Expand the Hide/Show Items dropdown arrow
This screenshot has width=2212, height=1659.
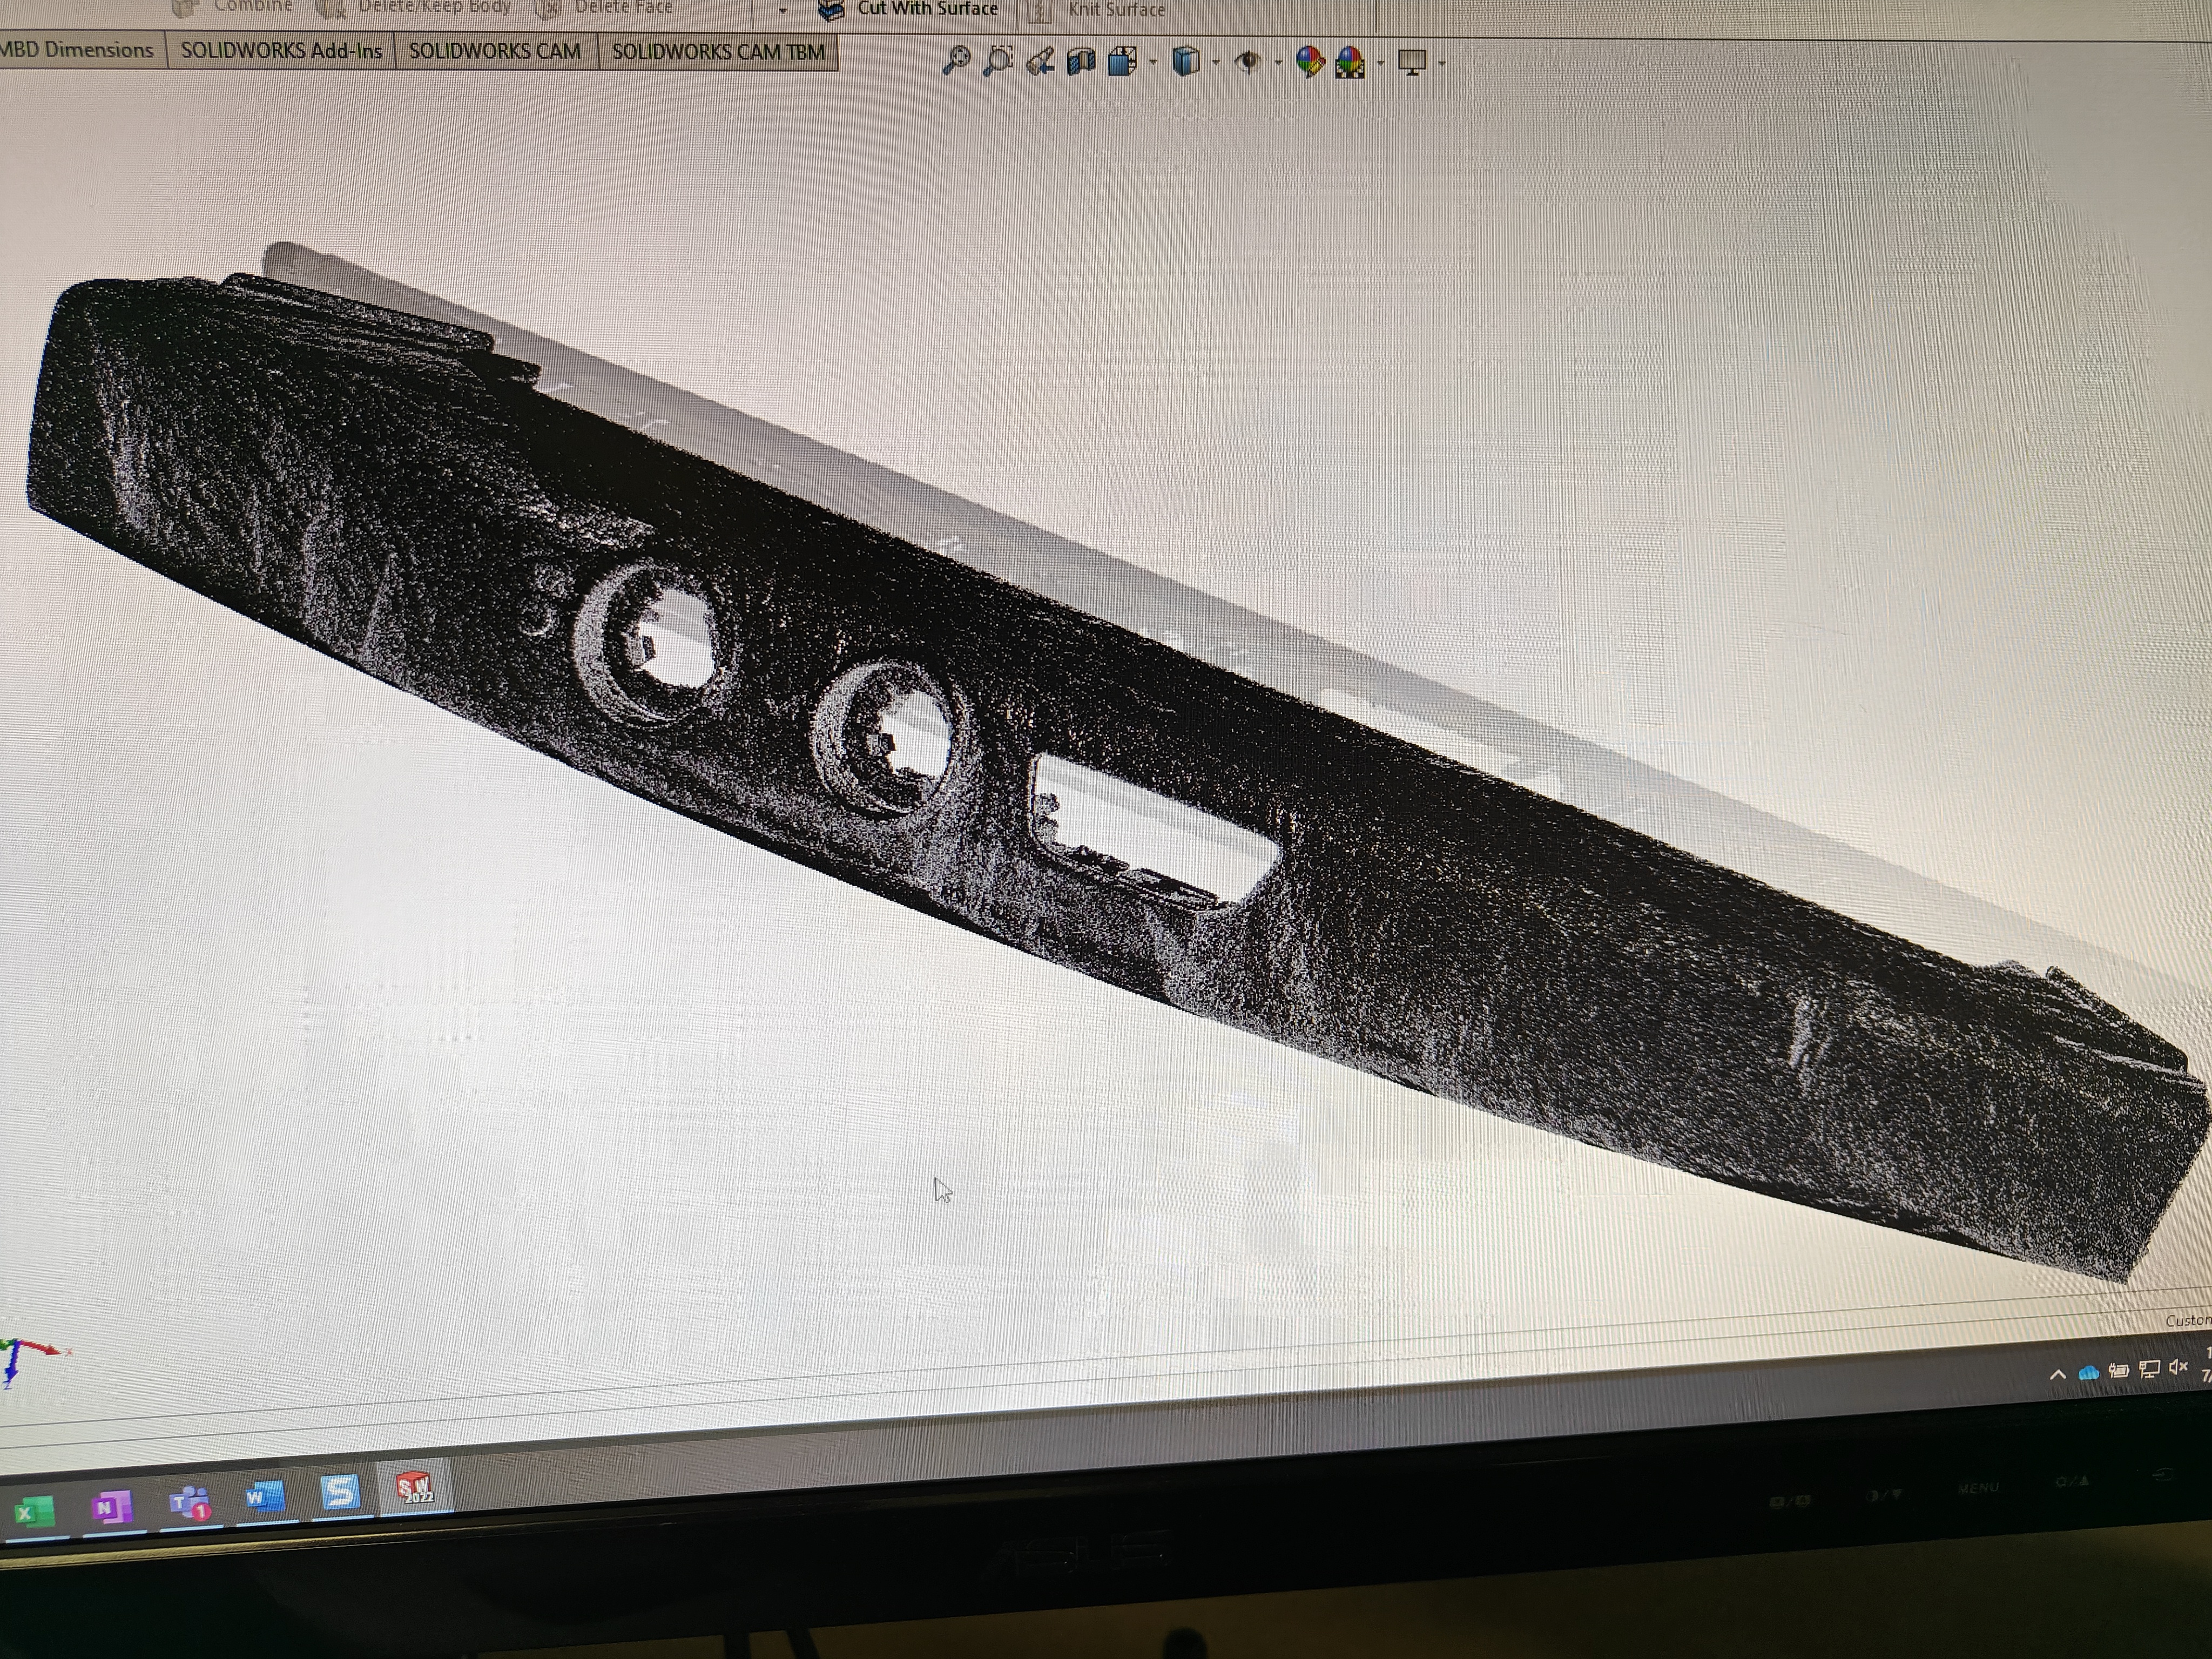(x=1278, y=63)
